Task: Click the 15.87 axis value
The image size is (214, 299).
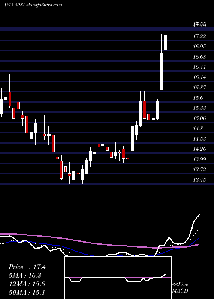Action: pos(199,88)
